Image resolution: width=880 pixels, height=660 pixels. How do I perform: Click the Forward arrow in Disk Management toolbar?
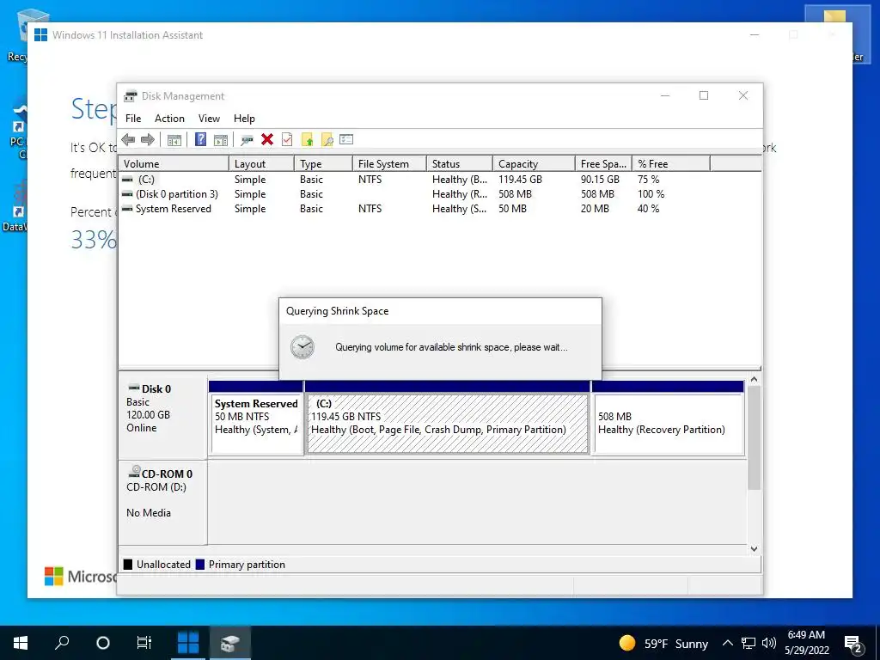point(148,140)
